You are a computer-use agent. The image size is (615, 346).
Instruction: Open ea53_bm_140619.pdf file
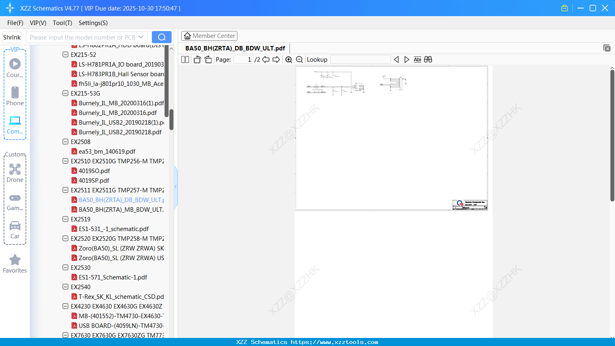tap(103, 151)
